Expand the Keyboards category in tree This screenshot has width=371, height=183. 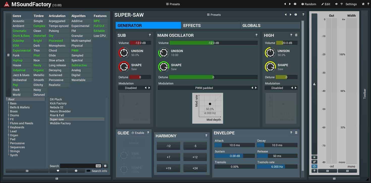pyautogui.click(x=9, y=127)
